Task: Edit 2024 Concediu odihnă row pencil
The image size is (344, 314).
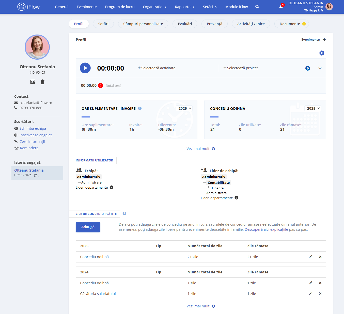Action: [310, 283]
